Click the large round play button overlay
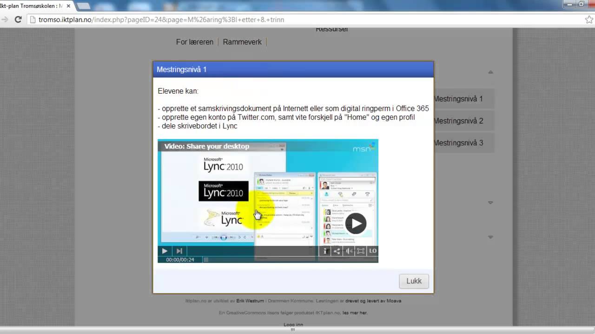 point(356,224)
